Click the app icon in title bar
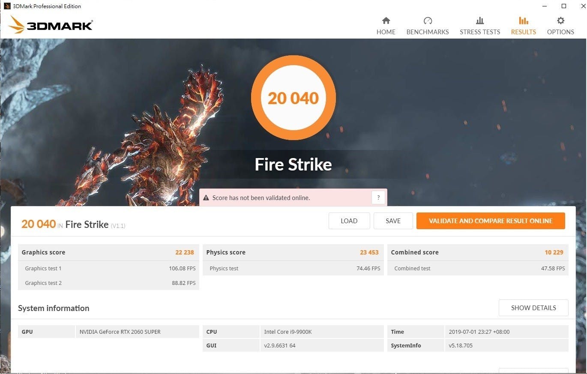The width and height of the screenshot is (587, 374). click(x=7, y=6)
